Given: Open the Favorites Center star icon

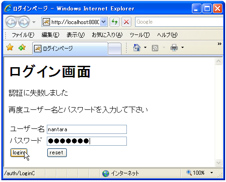Looking at the screenshot, I should click(10, 47).
